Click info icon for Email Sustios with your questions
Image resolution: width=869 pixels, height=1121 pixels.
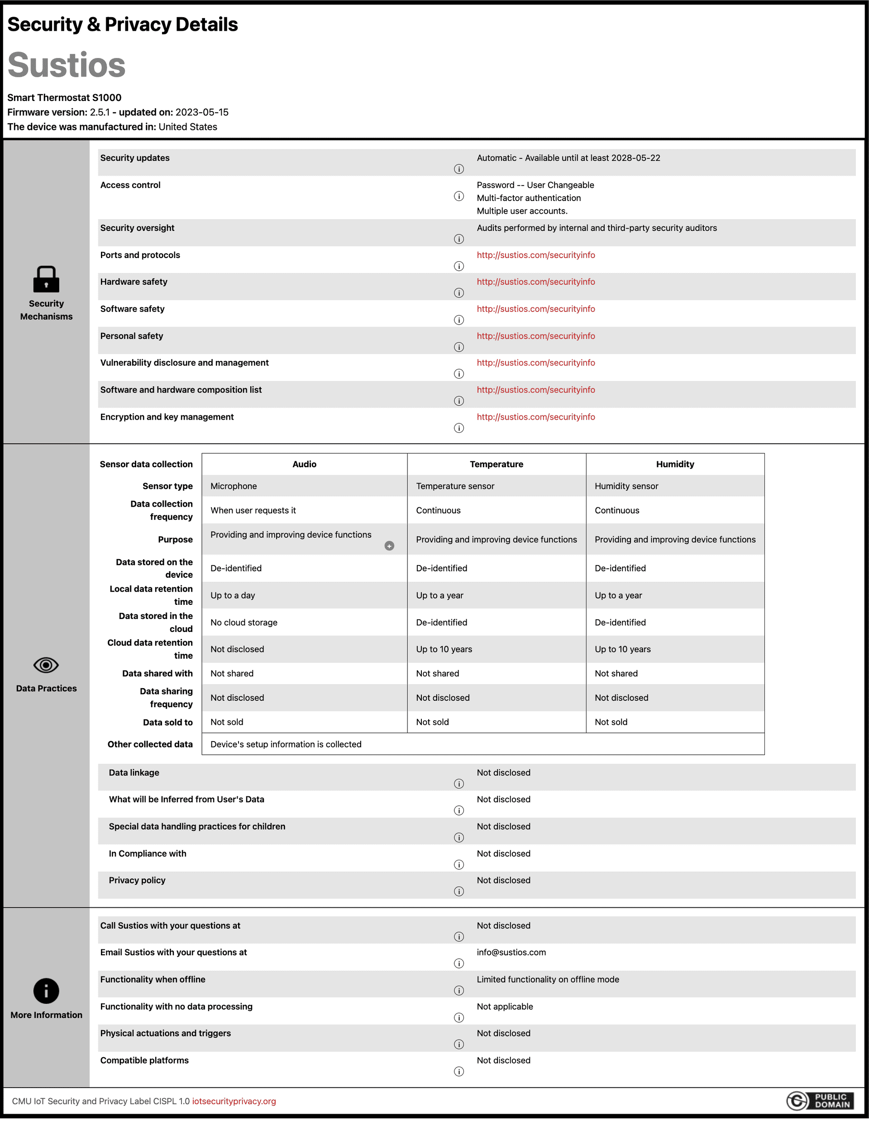point(458,963)
